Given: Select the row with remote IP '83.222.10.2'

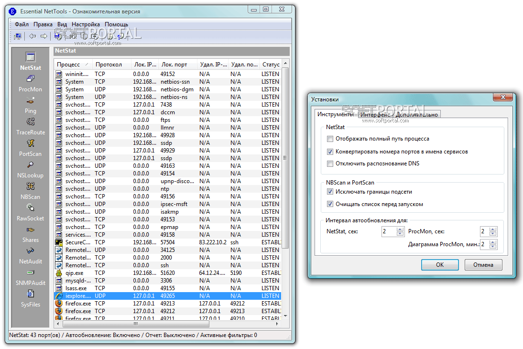Looking at the screenshot, I should click(x=167, y=242).
